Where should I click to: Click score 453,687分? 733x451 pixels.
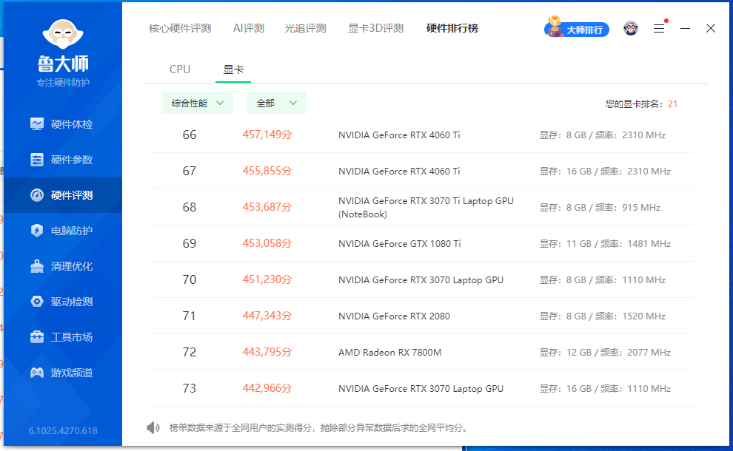click(267, 207)
